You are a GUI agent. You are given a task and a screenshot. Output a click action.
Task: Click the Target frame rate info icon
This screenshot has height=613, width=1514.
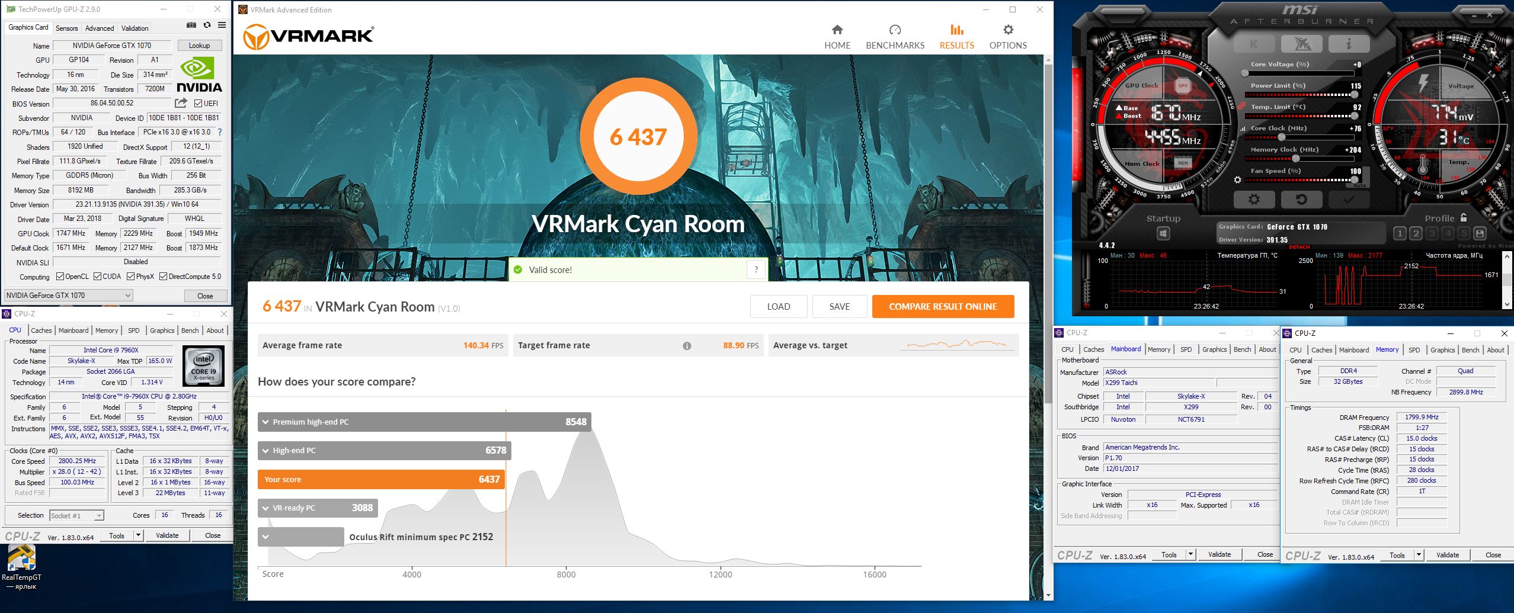click(x=687, y=346)
